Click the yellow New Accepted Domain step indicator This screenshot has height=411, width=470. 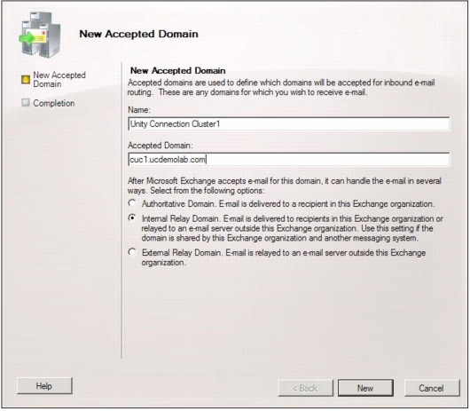(26, 80)
